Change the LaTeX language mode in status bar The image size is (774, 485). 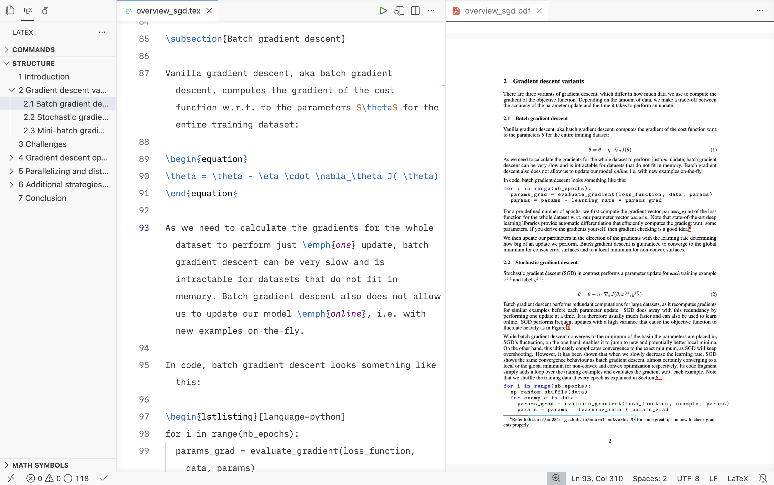pos(737,478)
